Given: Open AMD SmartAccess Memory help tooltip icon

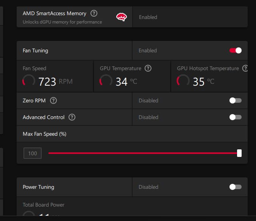Looking at the screenshot, I should (x=94, y=13).
